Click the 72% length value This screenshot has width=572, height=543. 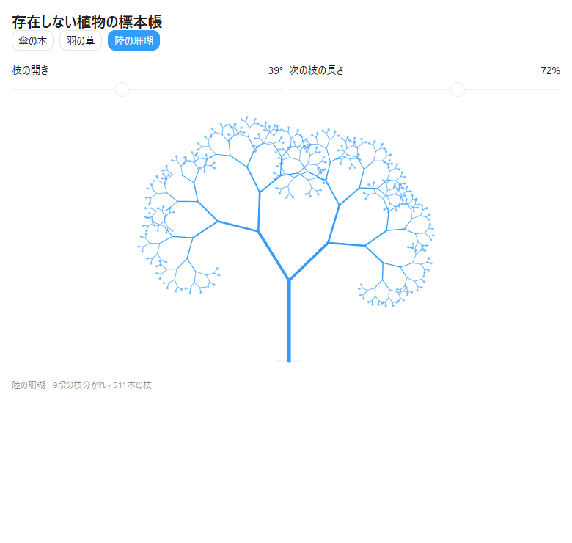(550, 70)
